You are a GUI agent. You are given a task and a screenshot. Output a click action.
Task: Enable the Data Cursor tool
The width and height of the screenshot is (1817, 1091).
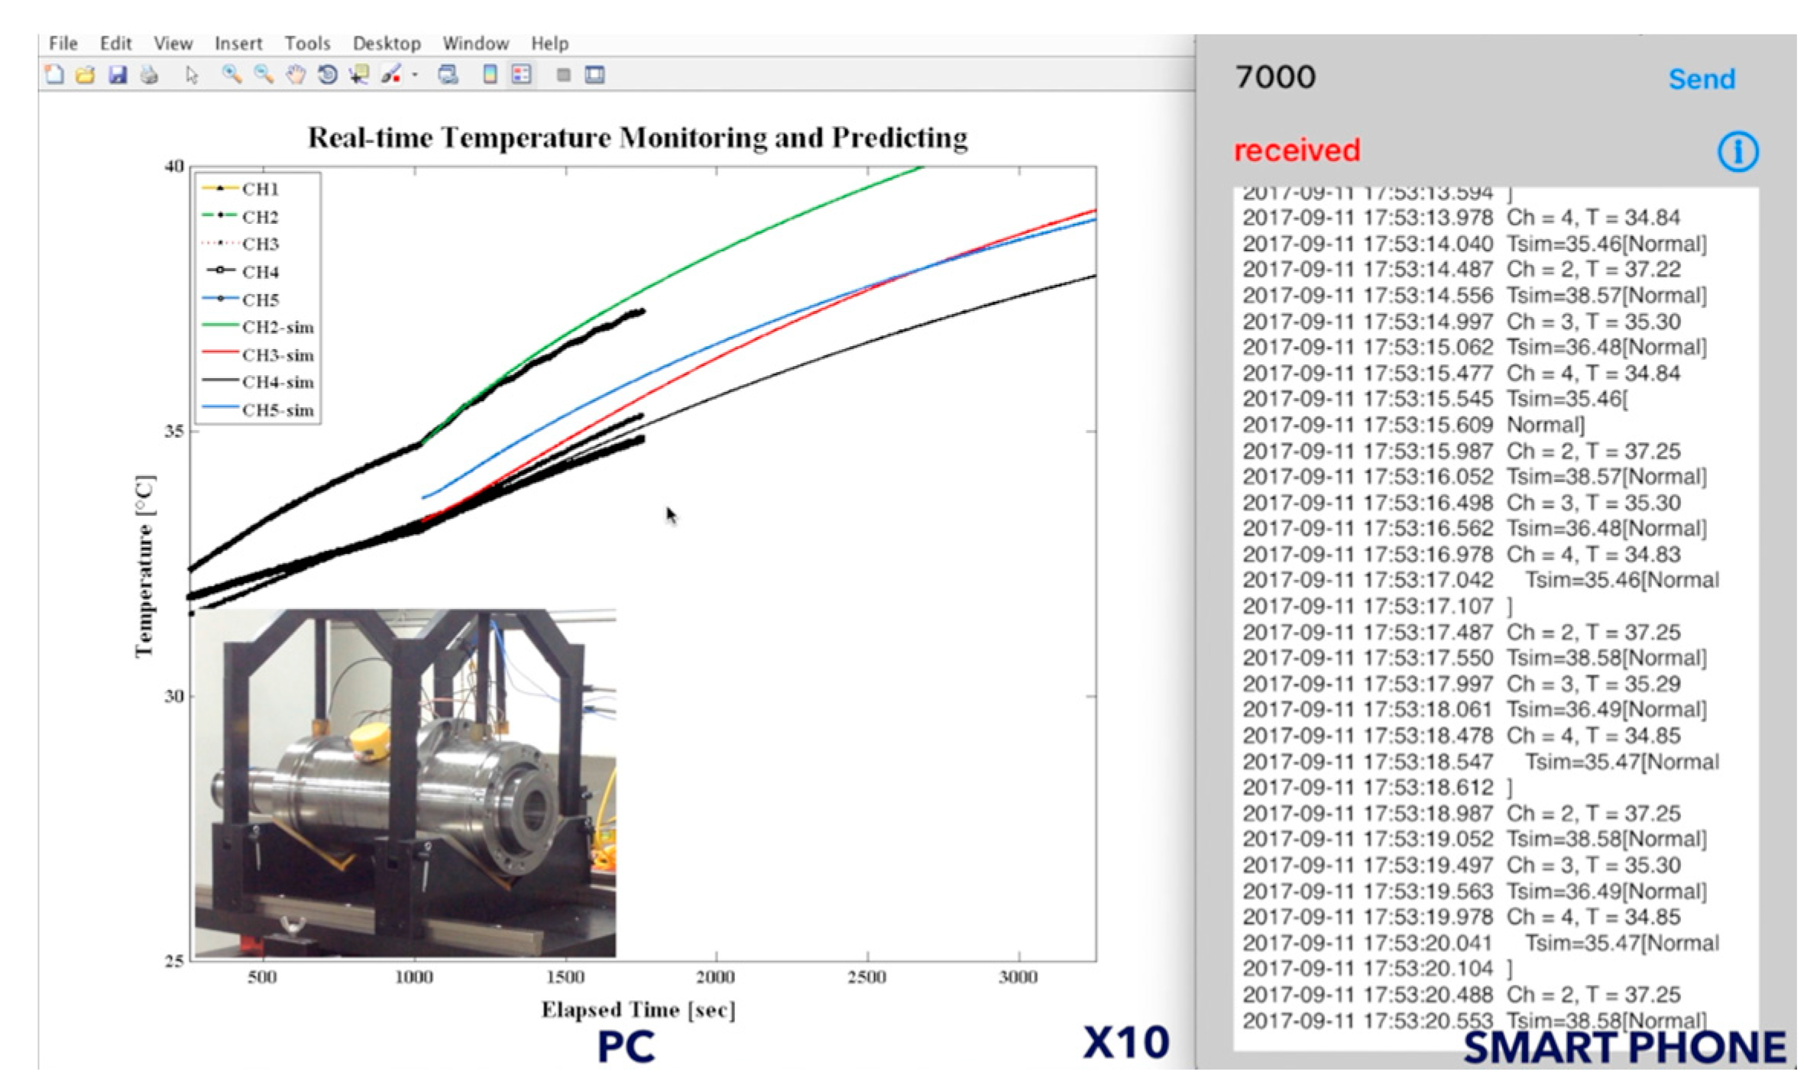click(358, 75)
